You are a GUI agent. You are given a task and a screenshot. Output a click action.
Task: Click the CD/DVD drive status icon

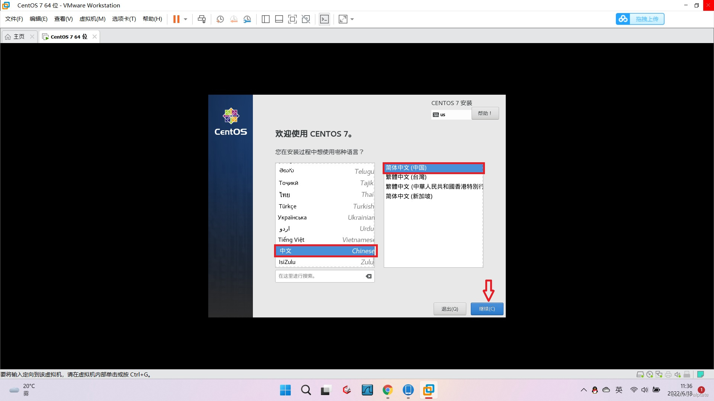(x=650, y=374)
